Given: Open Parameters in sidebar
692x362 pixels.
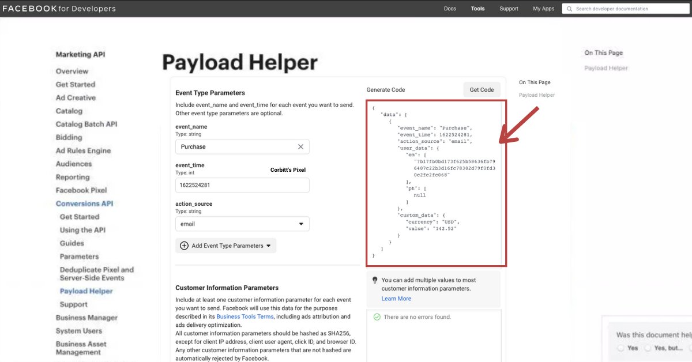Looking at the screenshot, I should coord(79,257).
